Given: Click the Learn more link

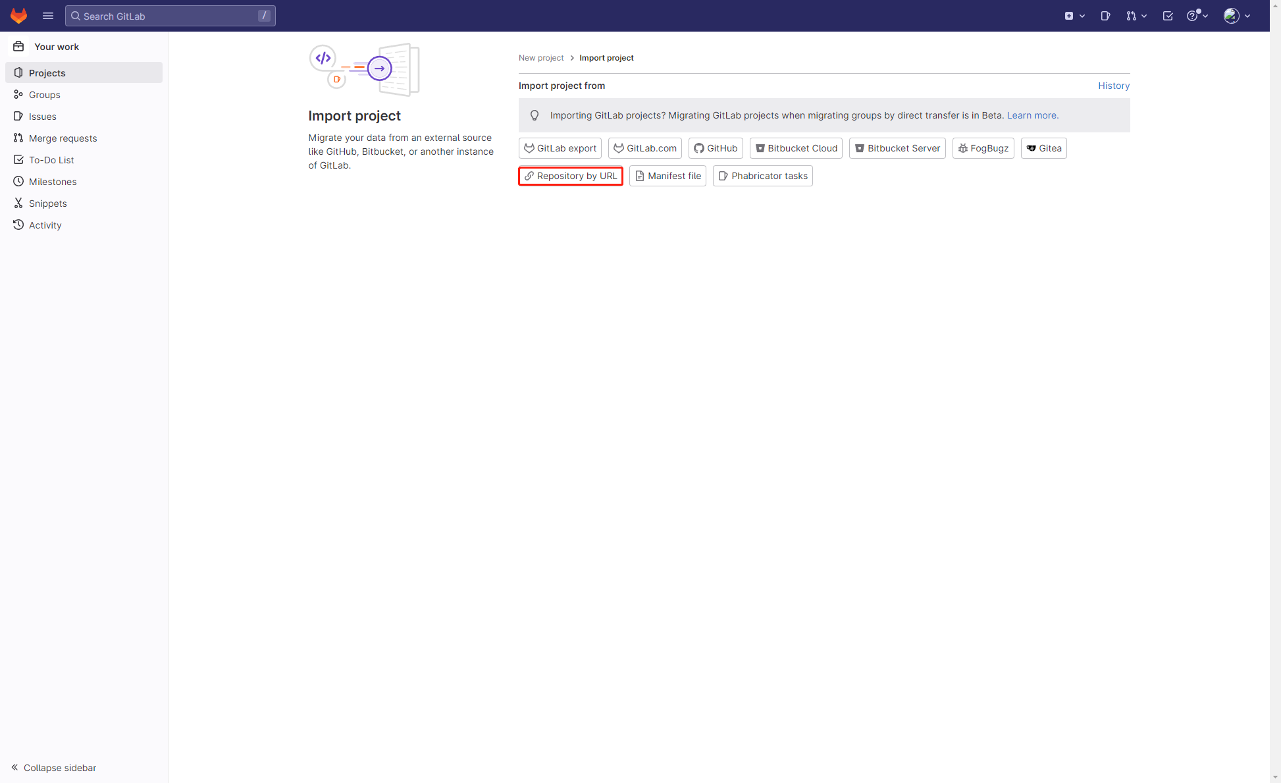Looking at the screenshot, I should 1032,115.
